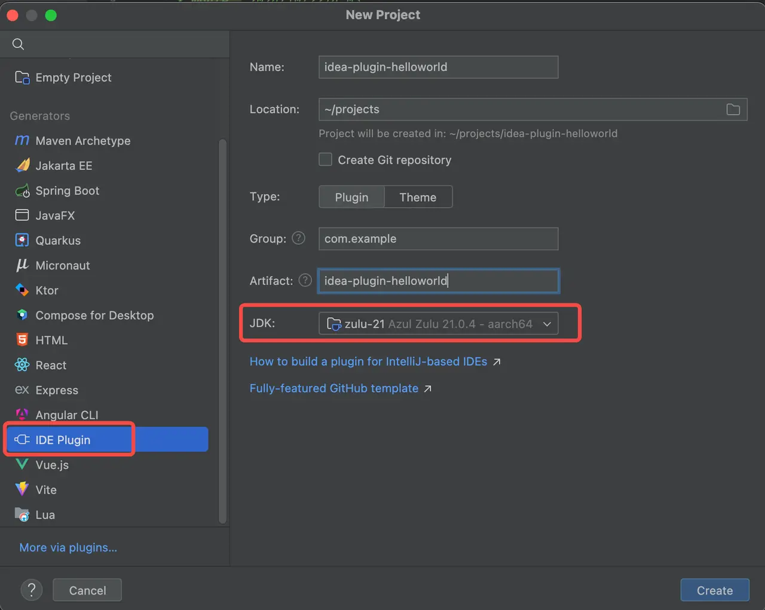Open the JDK zulu-21 dropdown
The height and width of the screenshot is (610, 765).
click(439, 323)
